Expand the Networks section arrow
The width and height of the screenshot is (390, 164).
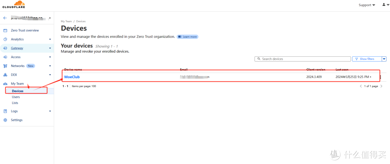[50, 66]
